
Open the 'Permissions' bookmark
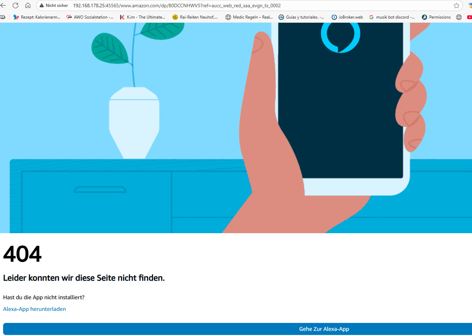tap(436, 17)
